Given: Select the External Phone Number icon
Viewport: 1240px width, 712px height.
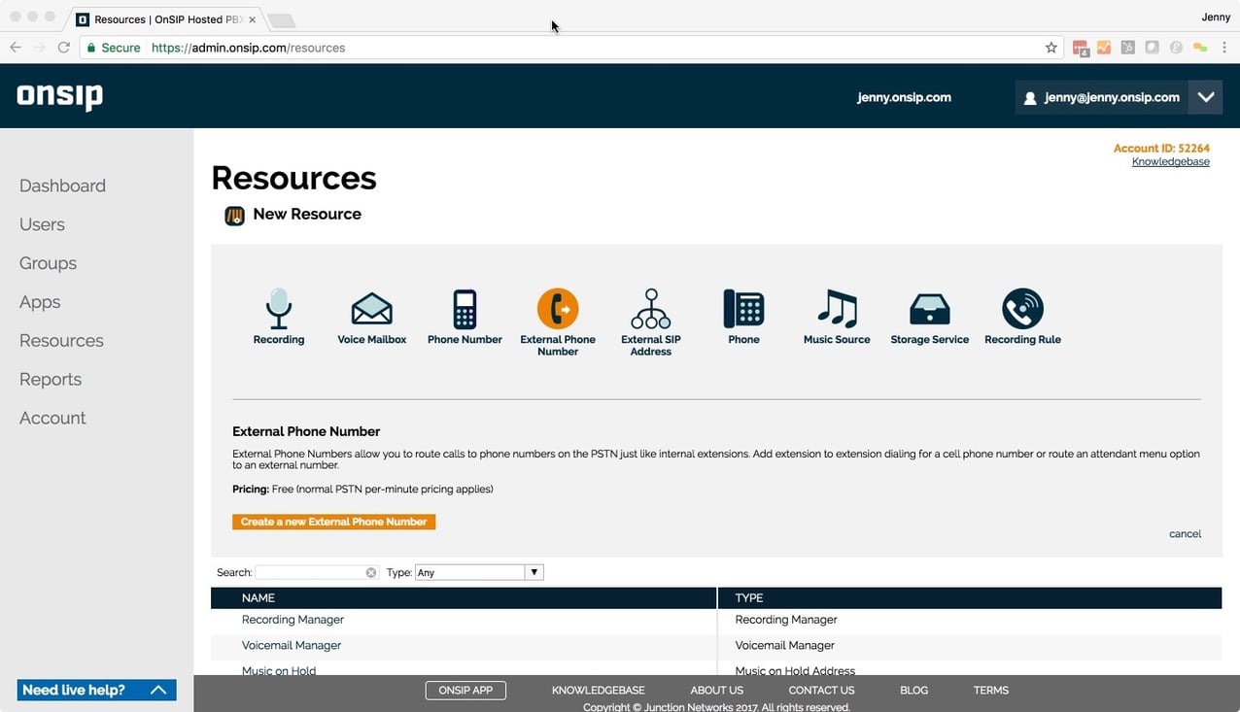Looking at the screenshot, I should (x=558, y=309).
